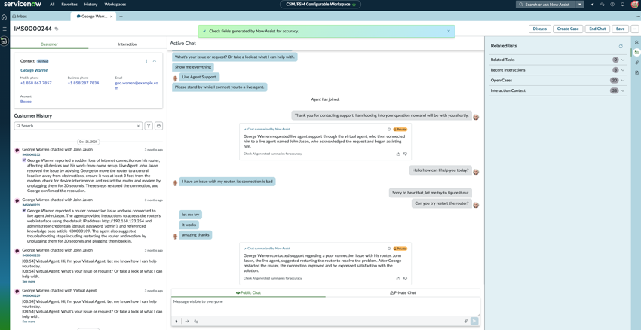Viewport: 641px width, 330px height.
Task: Like the second Now Assist chat summary
Action: pos(398,278)
